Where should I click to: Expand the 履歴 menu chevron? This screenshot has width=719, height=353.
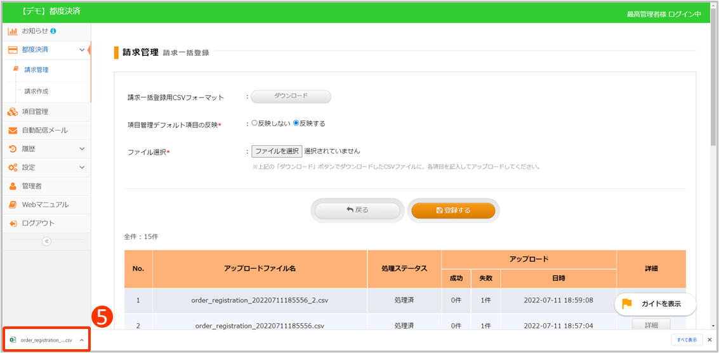click(82, 149)
